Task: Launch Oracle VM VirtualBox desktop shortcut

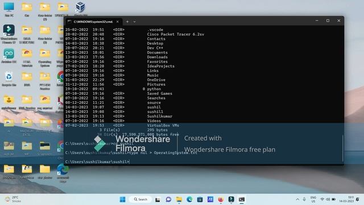Action: 80,9
